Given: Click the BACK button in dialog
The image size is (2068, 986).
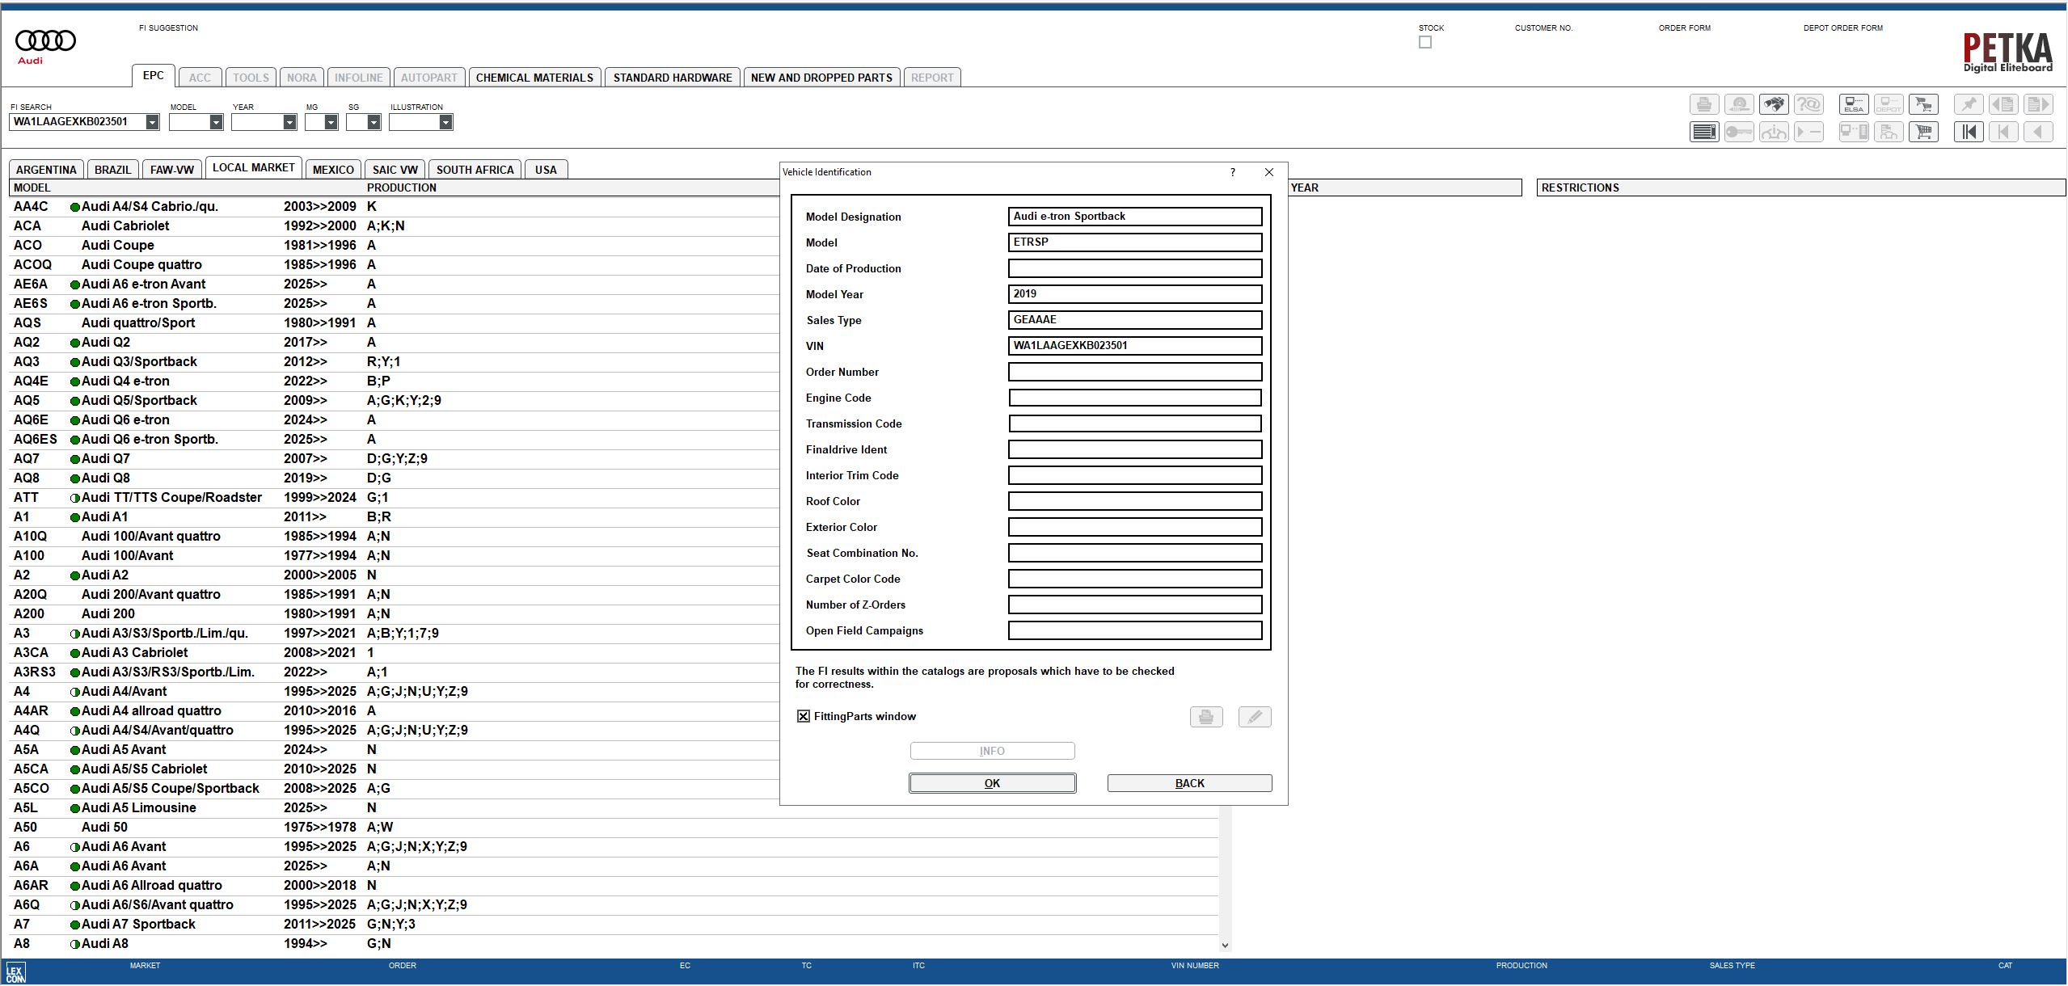Looking at the screenshot, I should (1189, 783).
